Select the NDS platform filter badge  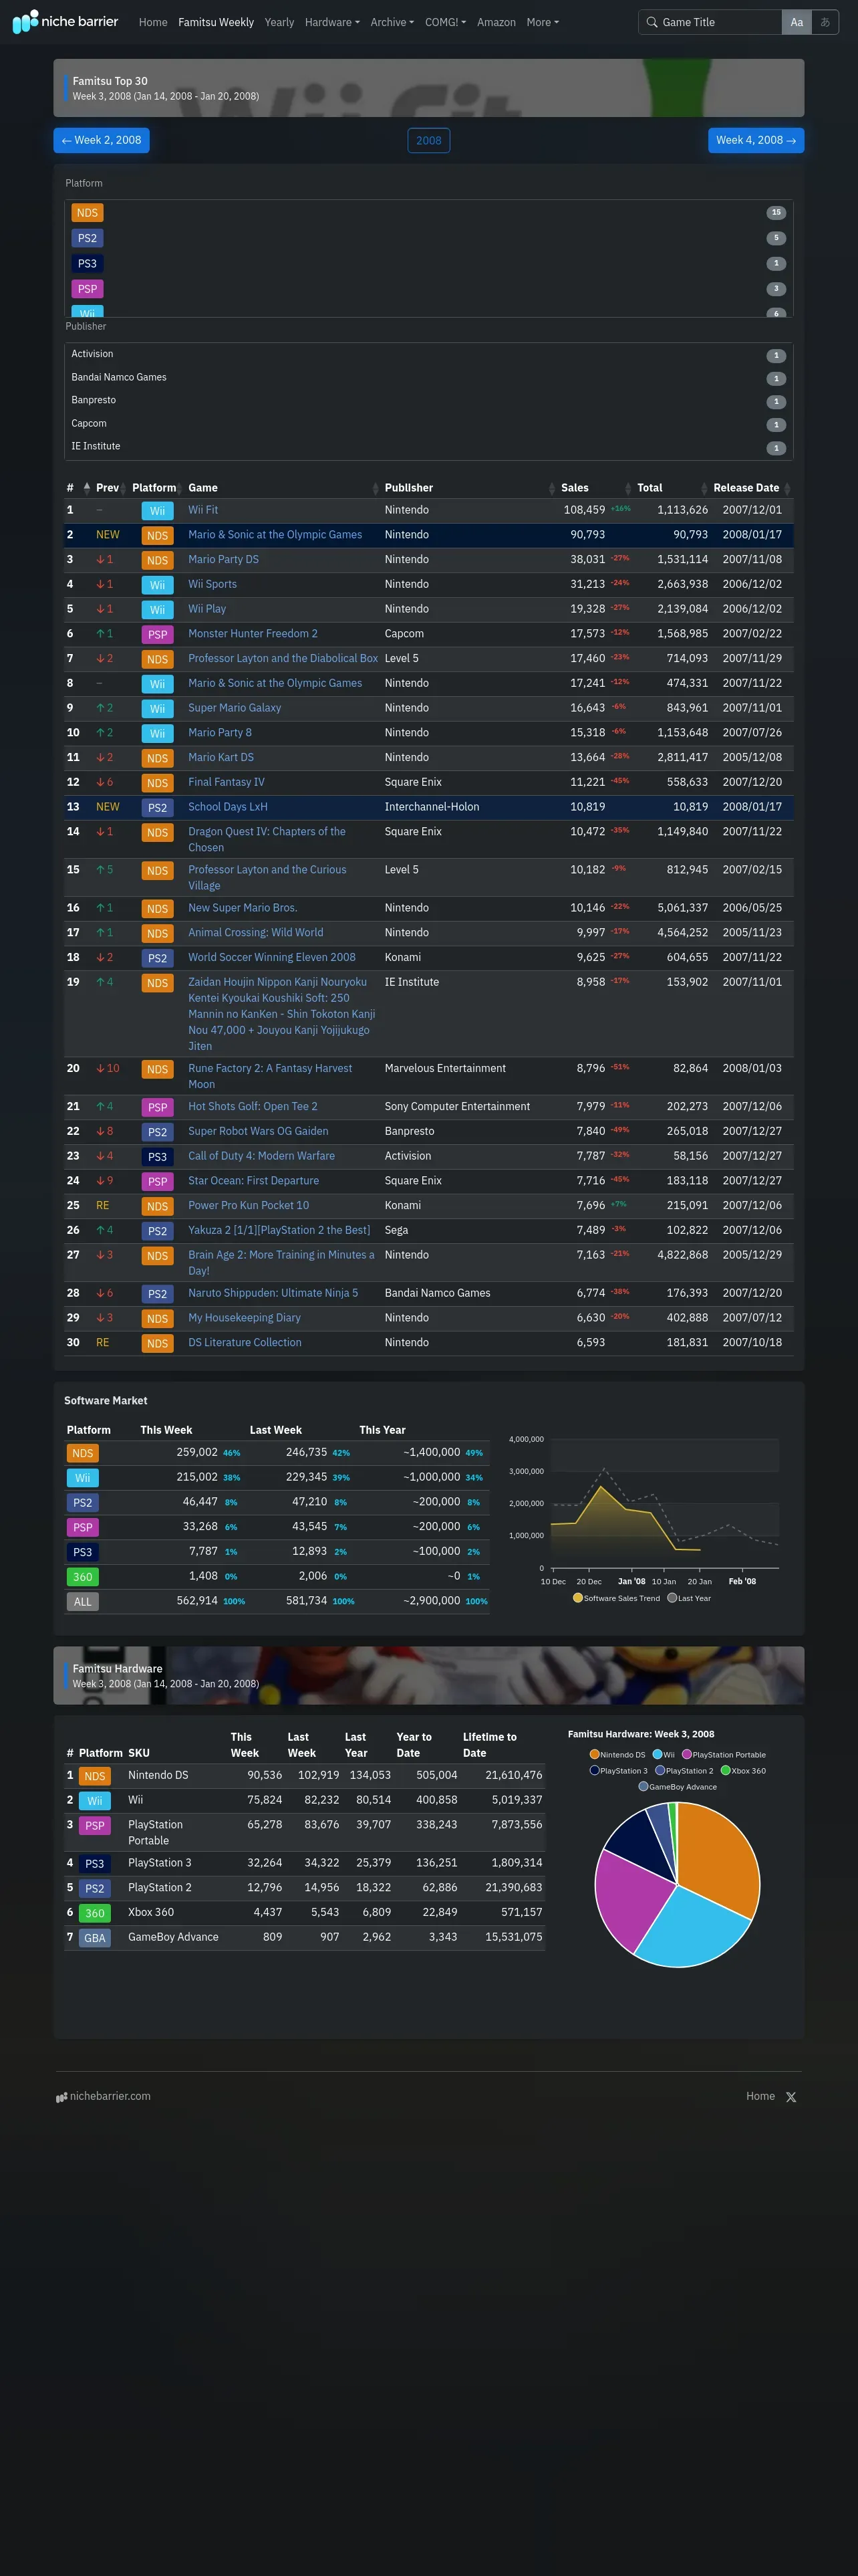88,213
